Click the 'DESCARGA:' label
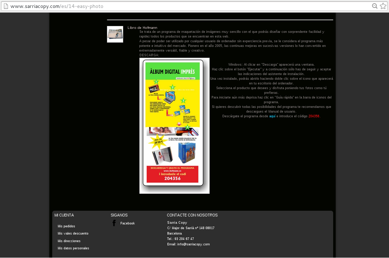Image resolution: width=389 pixels, height=258 pixels. click(149, 55)
